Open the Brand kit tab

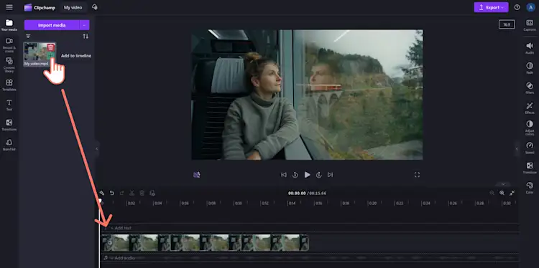pos(9,145)
